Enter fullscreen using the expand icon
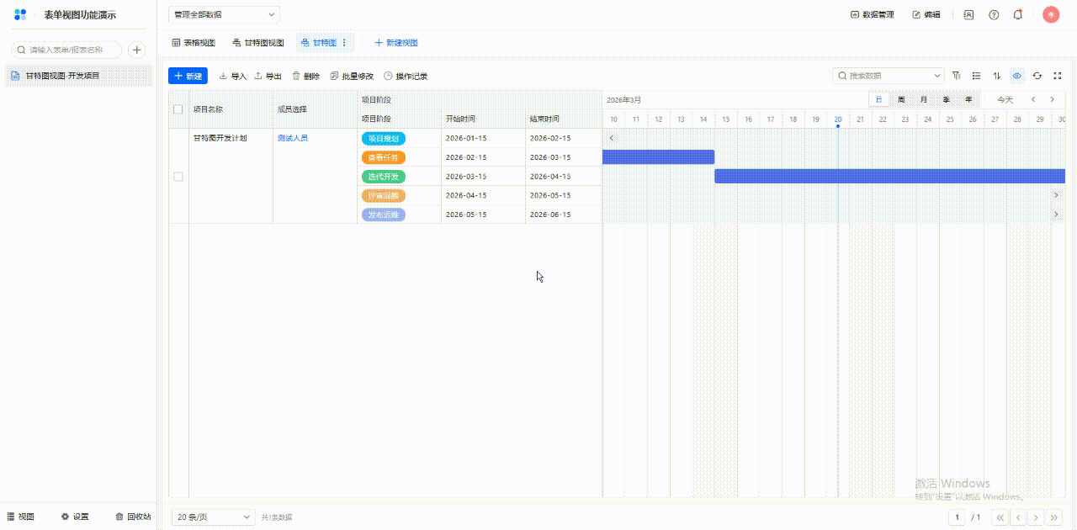1077x530 pixels. pyautogui.click(x=1058, y=76)
